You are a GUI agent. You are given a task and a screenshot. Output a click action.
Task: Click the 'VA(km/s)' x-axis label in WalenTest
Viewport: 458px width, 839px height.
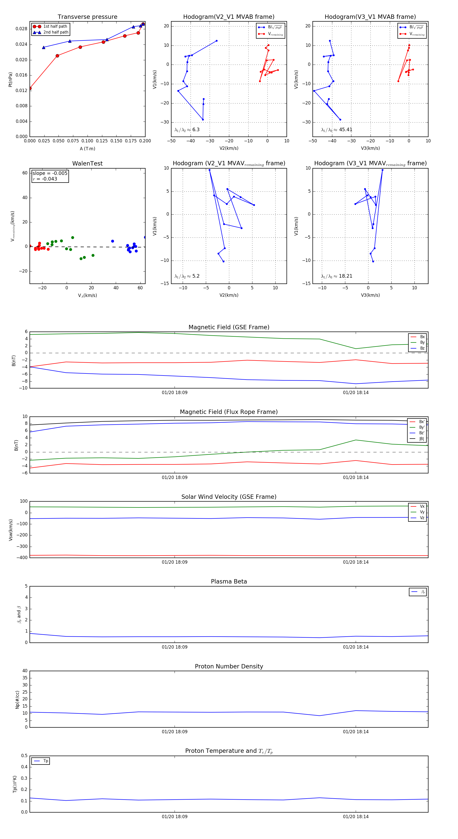[x=87, y=295]
